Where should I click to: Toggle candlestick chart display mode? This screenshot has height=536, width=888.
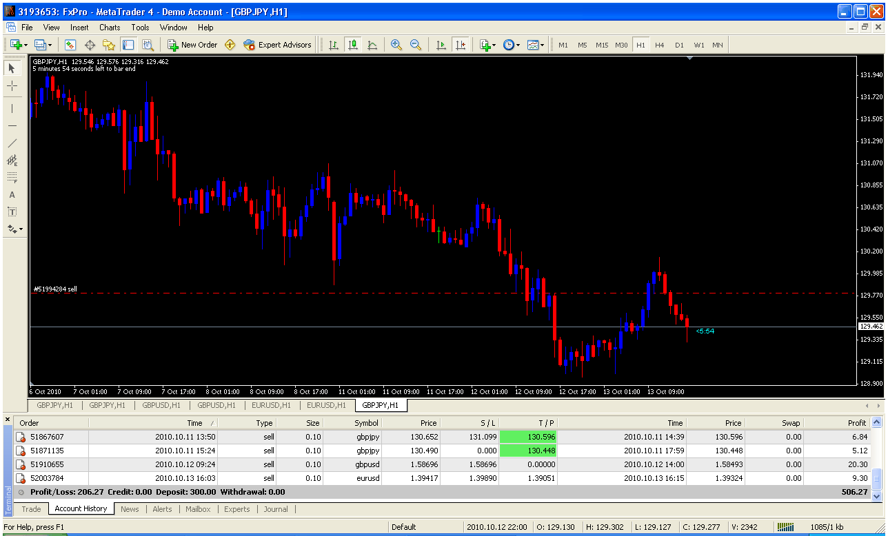(353, 45)
